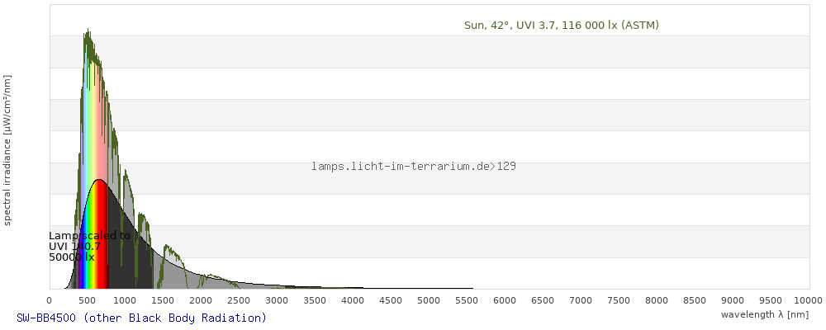Click the peak of the solar spectrum curve
The height and width of the screenshot is (330, 826).
click(x=87, y=31)
